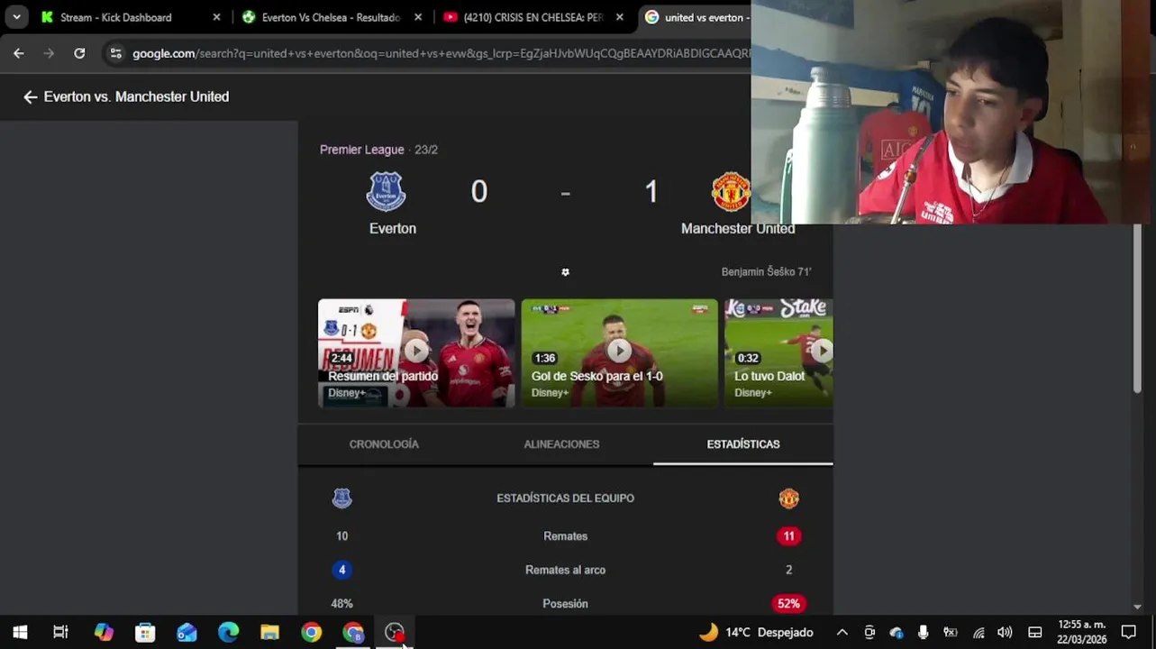The width and height of the screenshot is (1156, 649).
Task: Go back with browser back arrow
Action: coord(19,53)
